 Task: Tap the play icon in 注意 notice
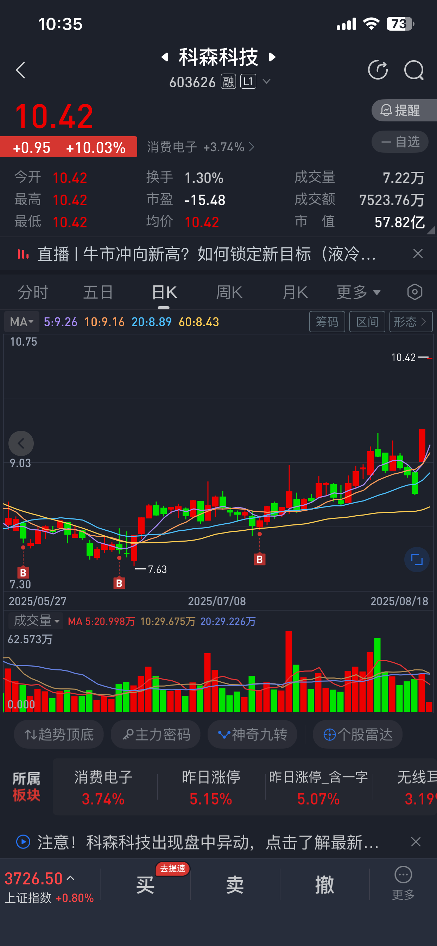24,842
